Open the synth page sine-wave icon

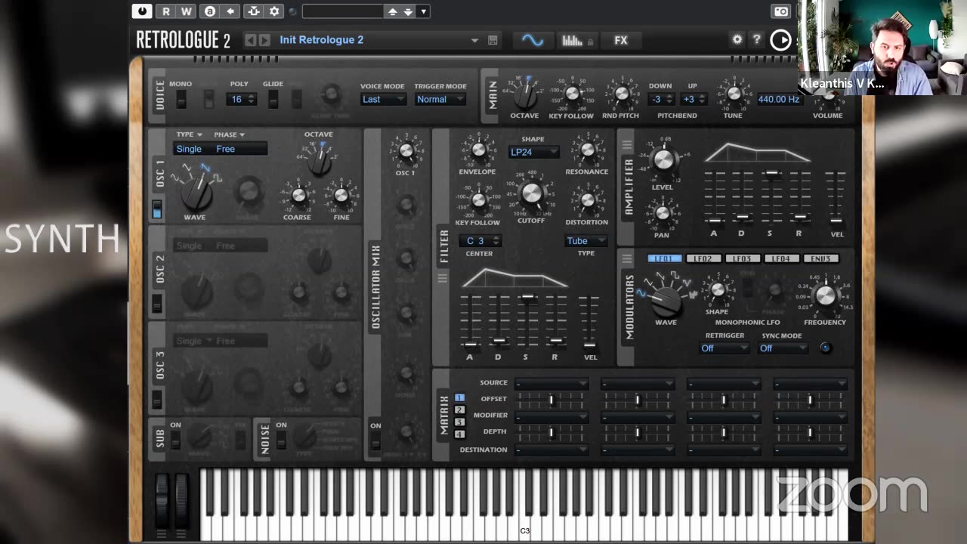pos(533,40)
